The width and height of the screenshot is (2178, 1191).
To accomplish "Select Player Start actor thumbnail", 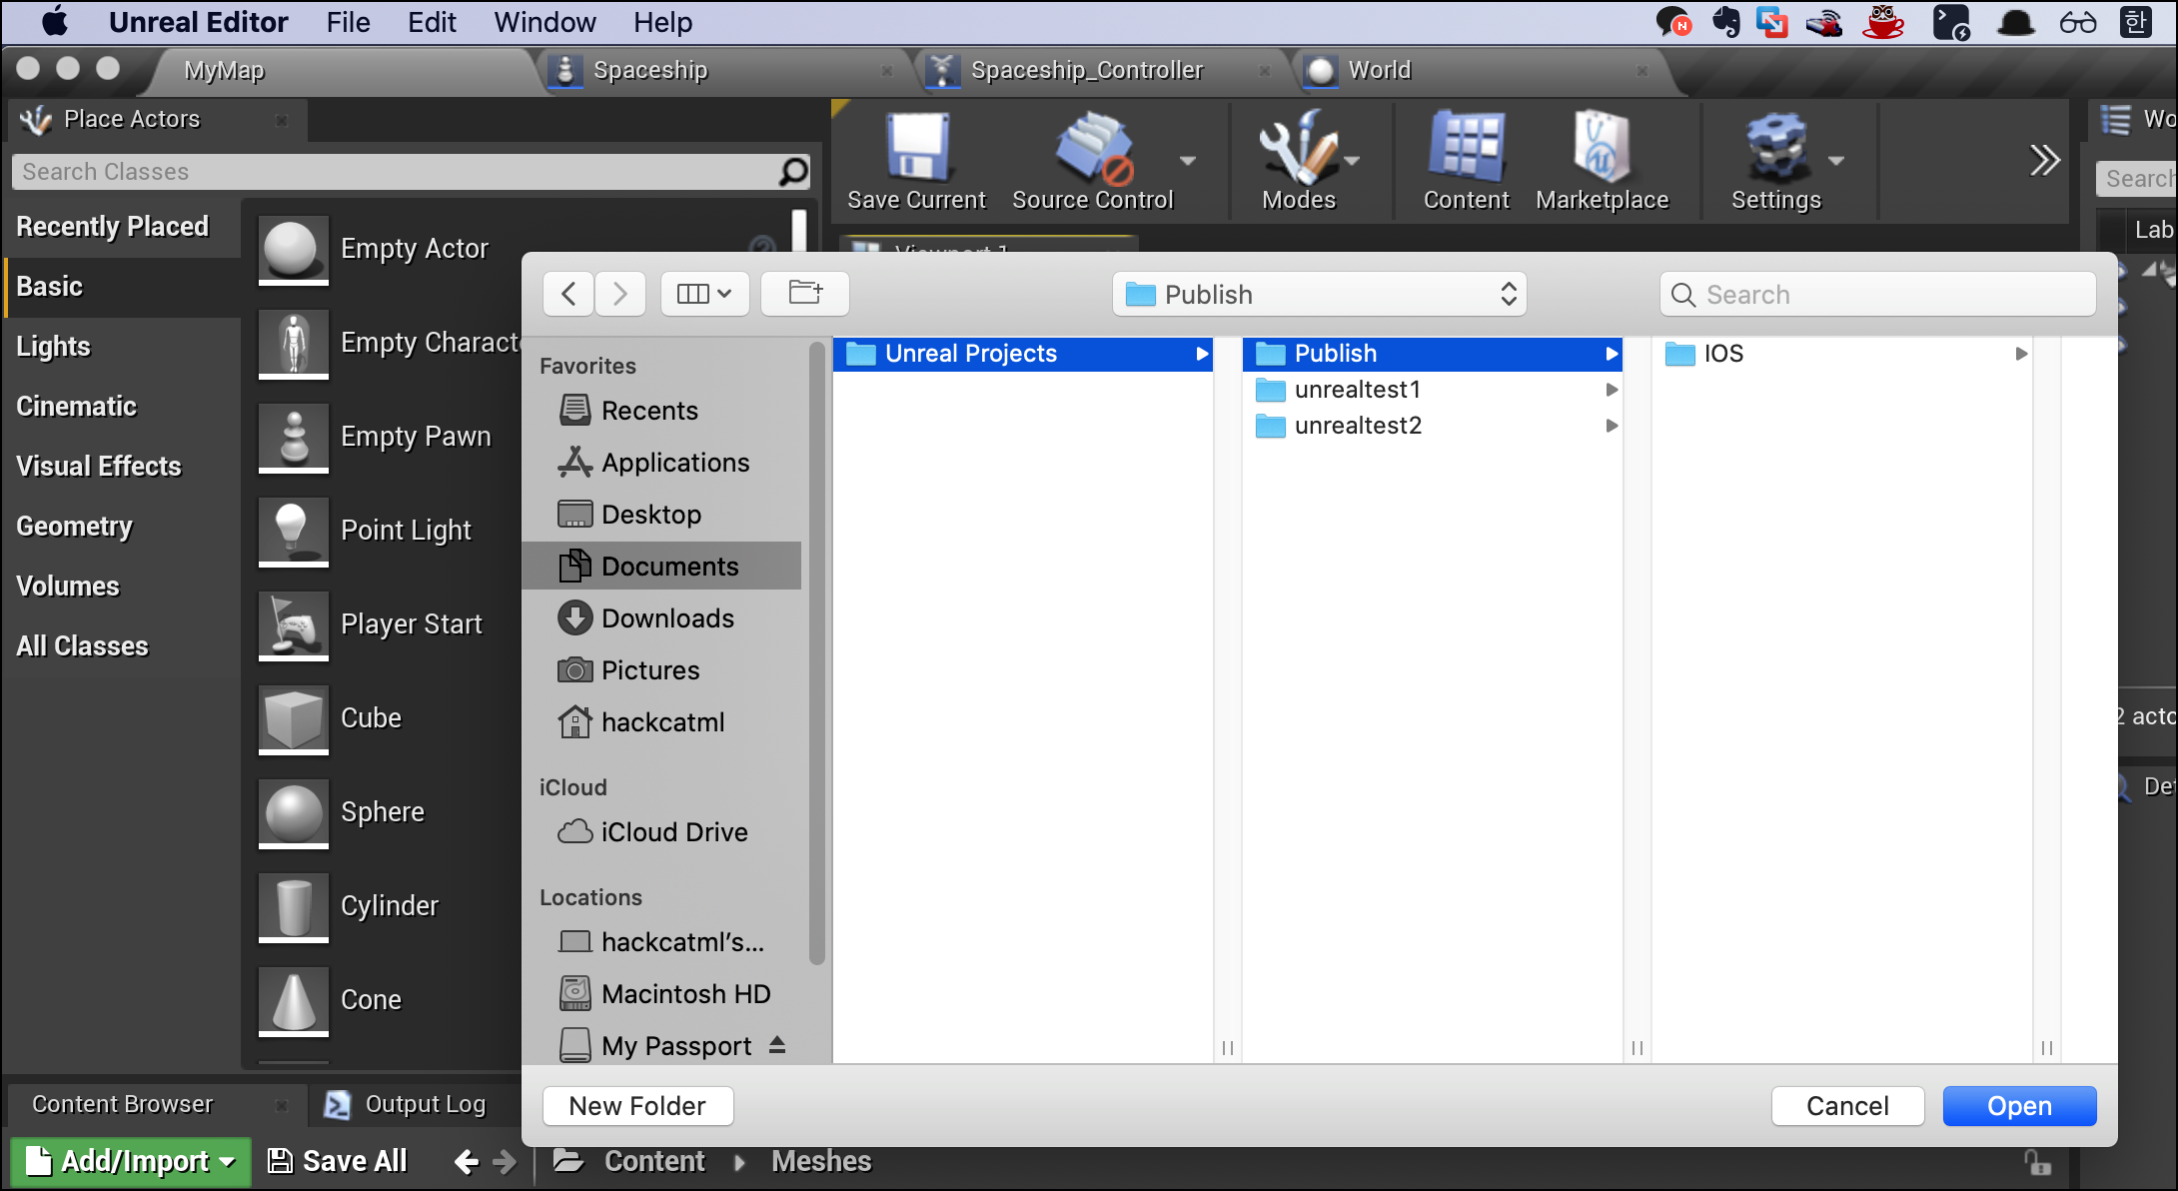I will pos(293,624).
